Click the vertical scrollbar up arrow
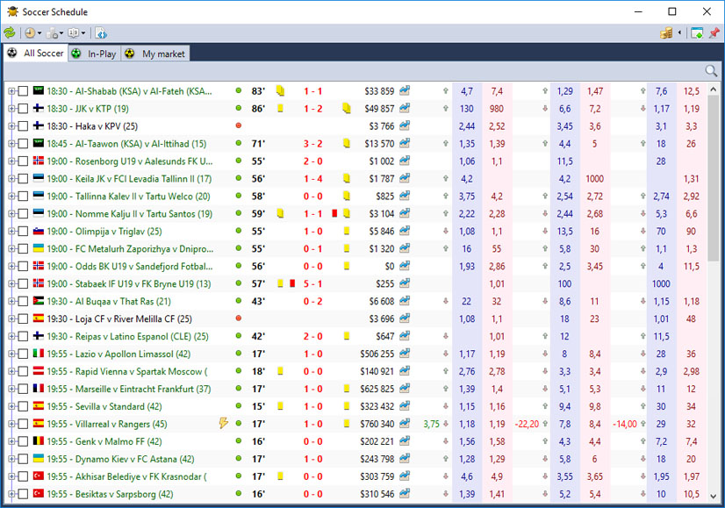This screenshot has height=508, width=725. (714, 89)
